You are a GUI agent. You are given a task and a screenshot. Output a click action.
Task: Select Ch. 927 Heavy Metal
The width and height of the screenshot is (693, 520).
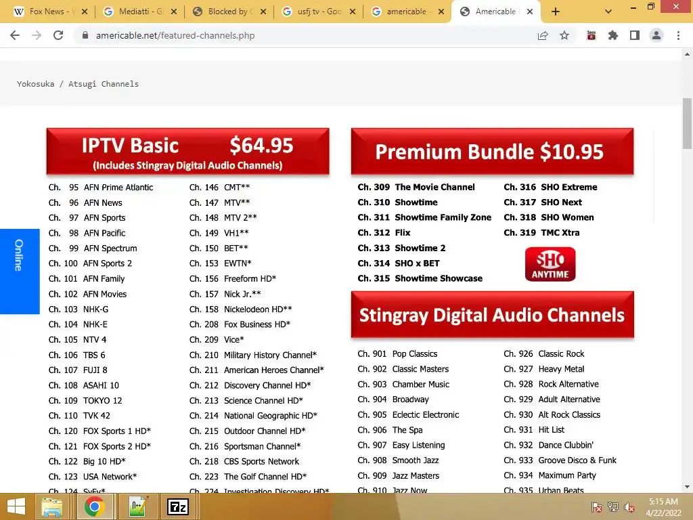pyautogui.click(x=544, y=369)
